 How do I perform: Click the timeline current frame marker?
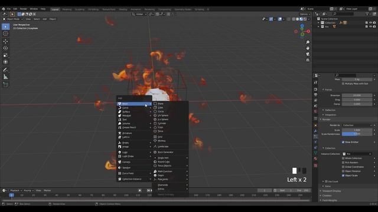[x=11, y=195]
